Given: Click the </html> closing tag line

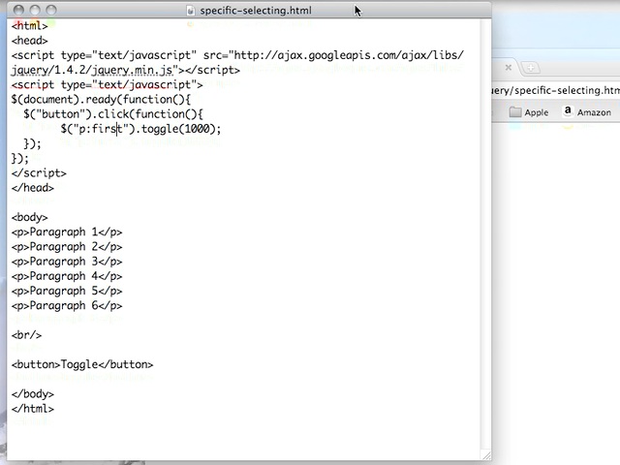Looking at the screenshot, I should pyautogui.click(x=32, y=409).
